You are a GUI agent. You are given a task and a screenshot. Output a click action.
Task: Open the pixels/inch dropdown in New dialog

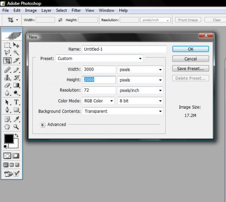140,90
